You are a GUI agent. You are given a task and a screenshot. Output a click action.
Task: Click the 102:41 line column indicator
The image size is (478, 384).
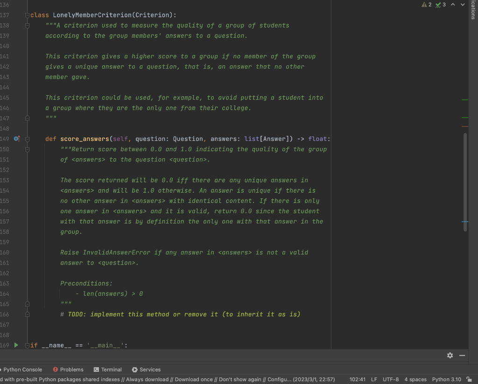(357, 379)
